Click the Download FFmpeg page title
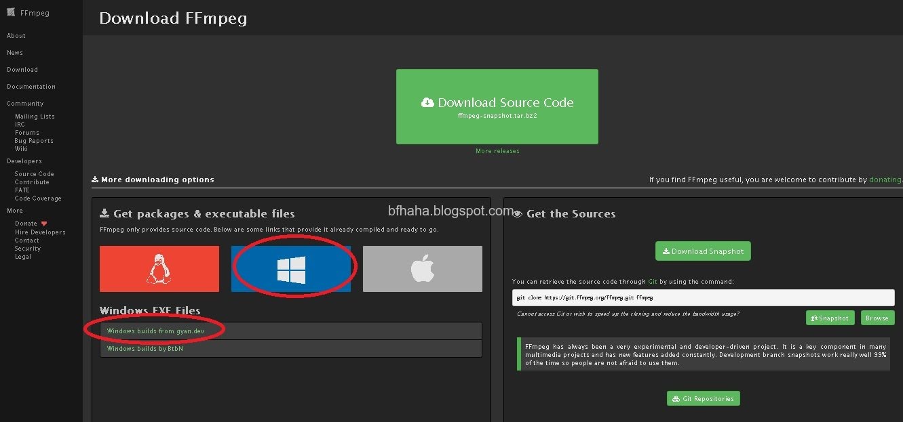This screenshot has height=422, width=903. [x=173, y=18]
